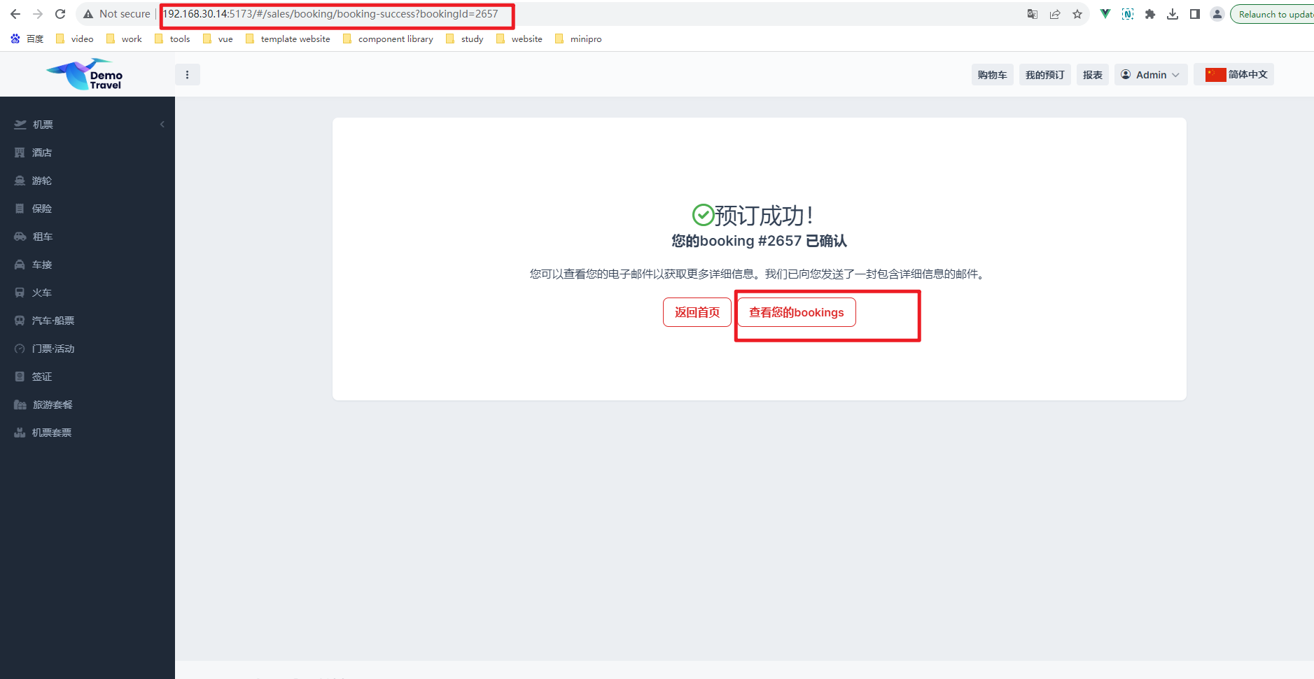
Task: Open the browser downloads icon
Action: point(1173,14)
